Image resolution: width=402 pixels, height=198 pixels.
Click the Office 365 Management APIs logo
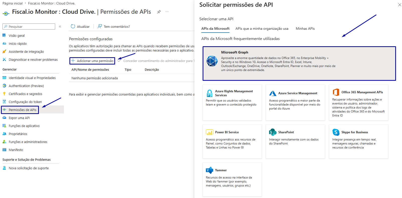point(336,92)
